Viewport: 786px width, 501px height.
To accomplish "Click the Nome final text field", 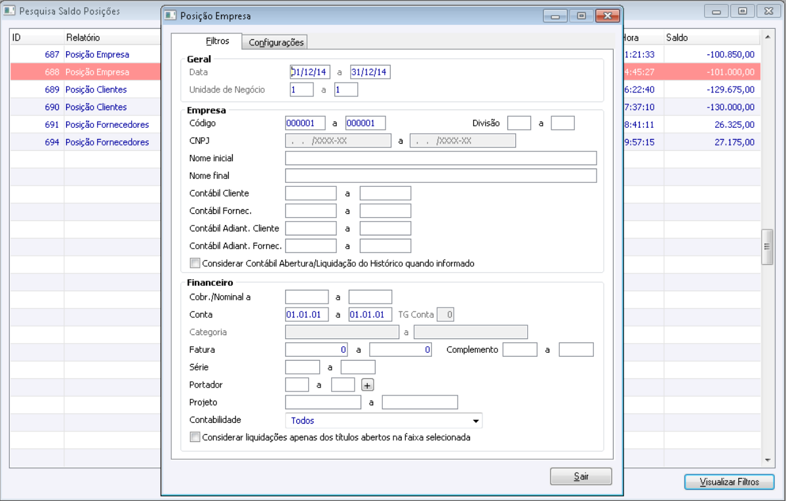I will pyautogui.click(x=441, y=176).
